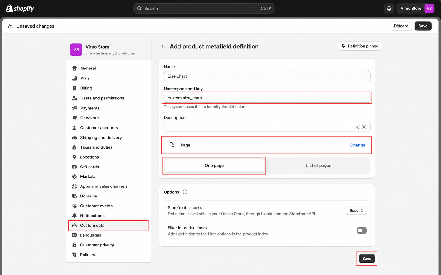Click the Gift cards icon
This screenshot has width=441, height=275.
coord(74,167)
